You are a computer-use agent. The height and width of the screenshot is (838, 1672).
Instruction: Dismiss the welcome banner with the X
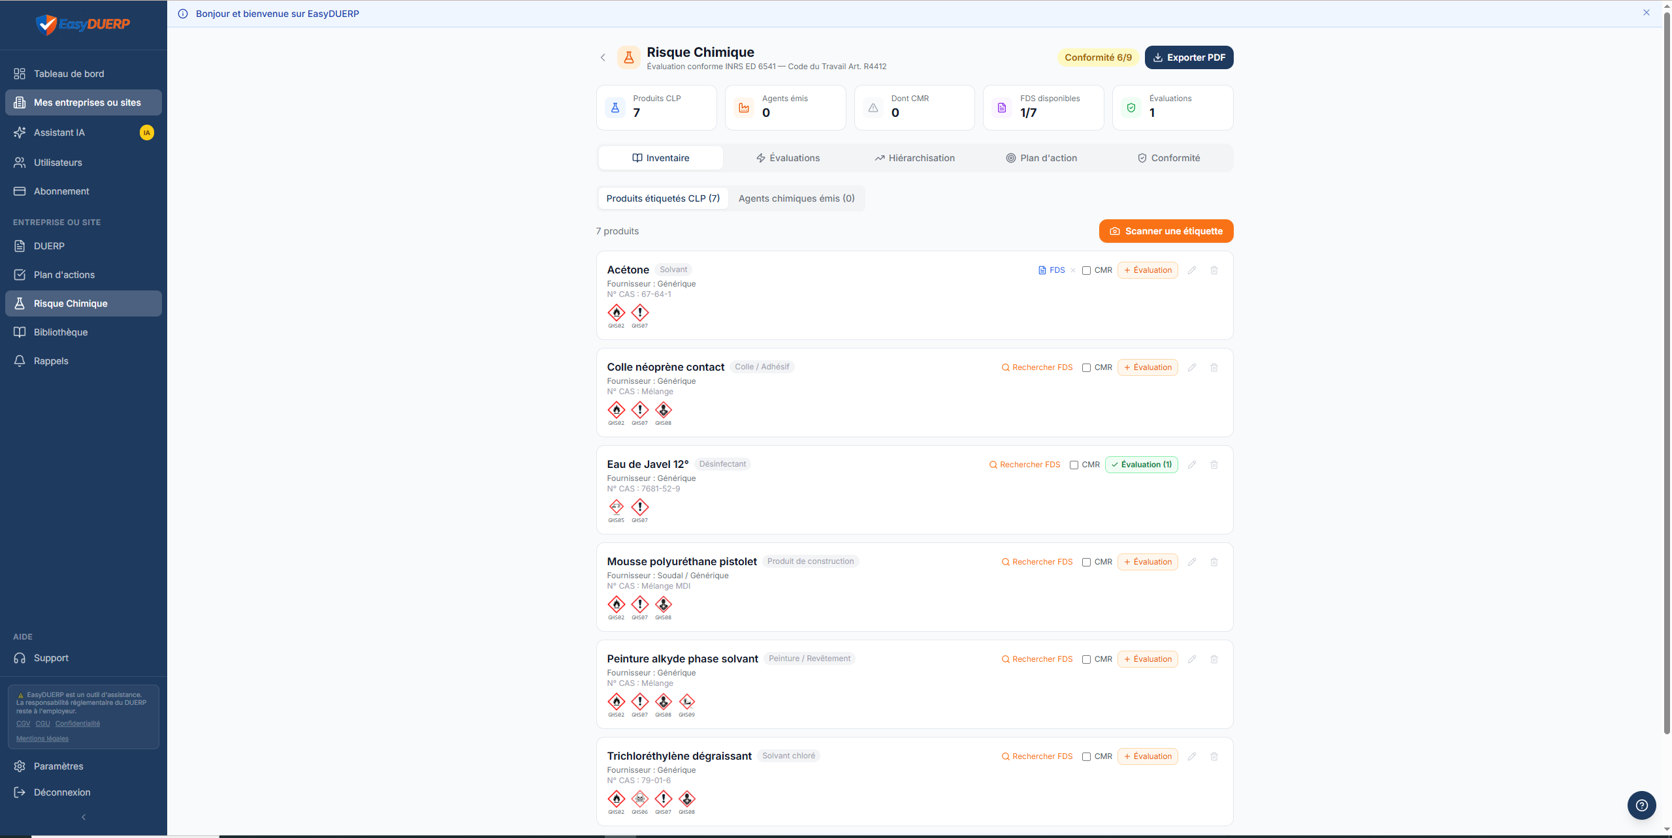pyautogui.click(x=1647, y=12)
